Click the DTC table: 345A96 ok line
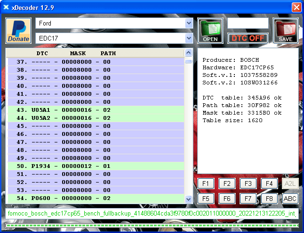The height and width of the screenshot is (233, 304). [x=242, y=98]
